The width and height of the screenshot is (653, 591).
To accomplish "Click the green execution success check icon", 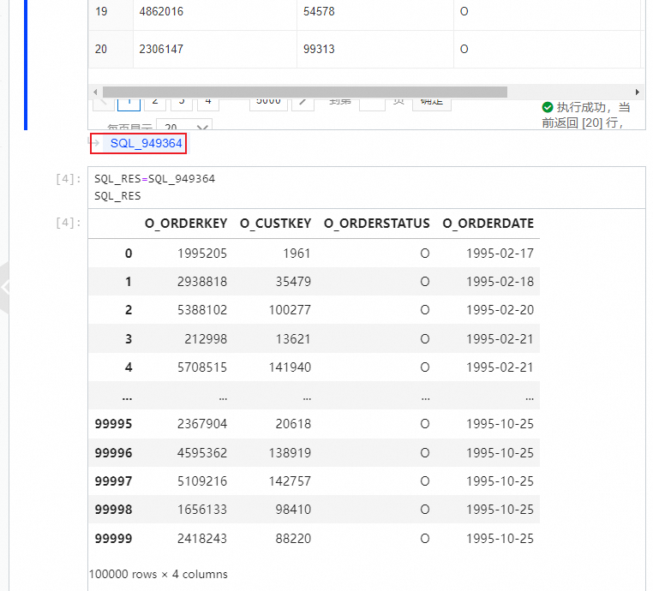I will pyautogui.click(x=548, y=107).
